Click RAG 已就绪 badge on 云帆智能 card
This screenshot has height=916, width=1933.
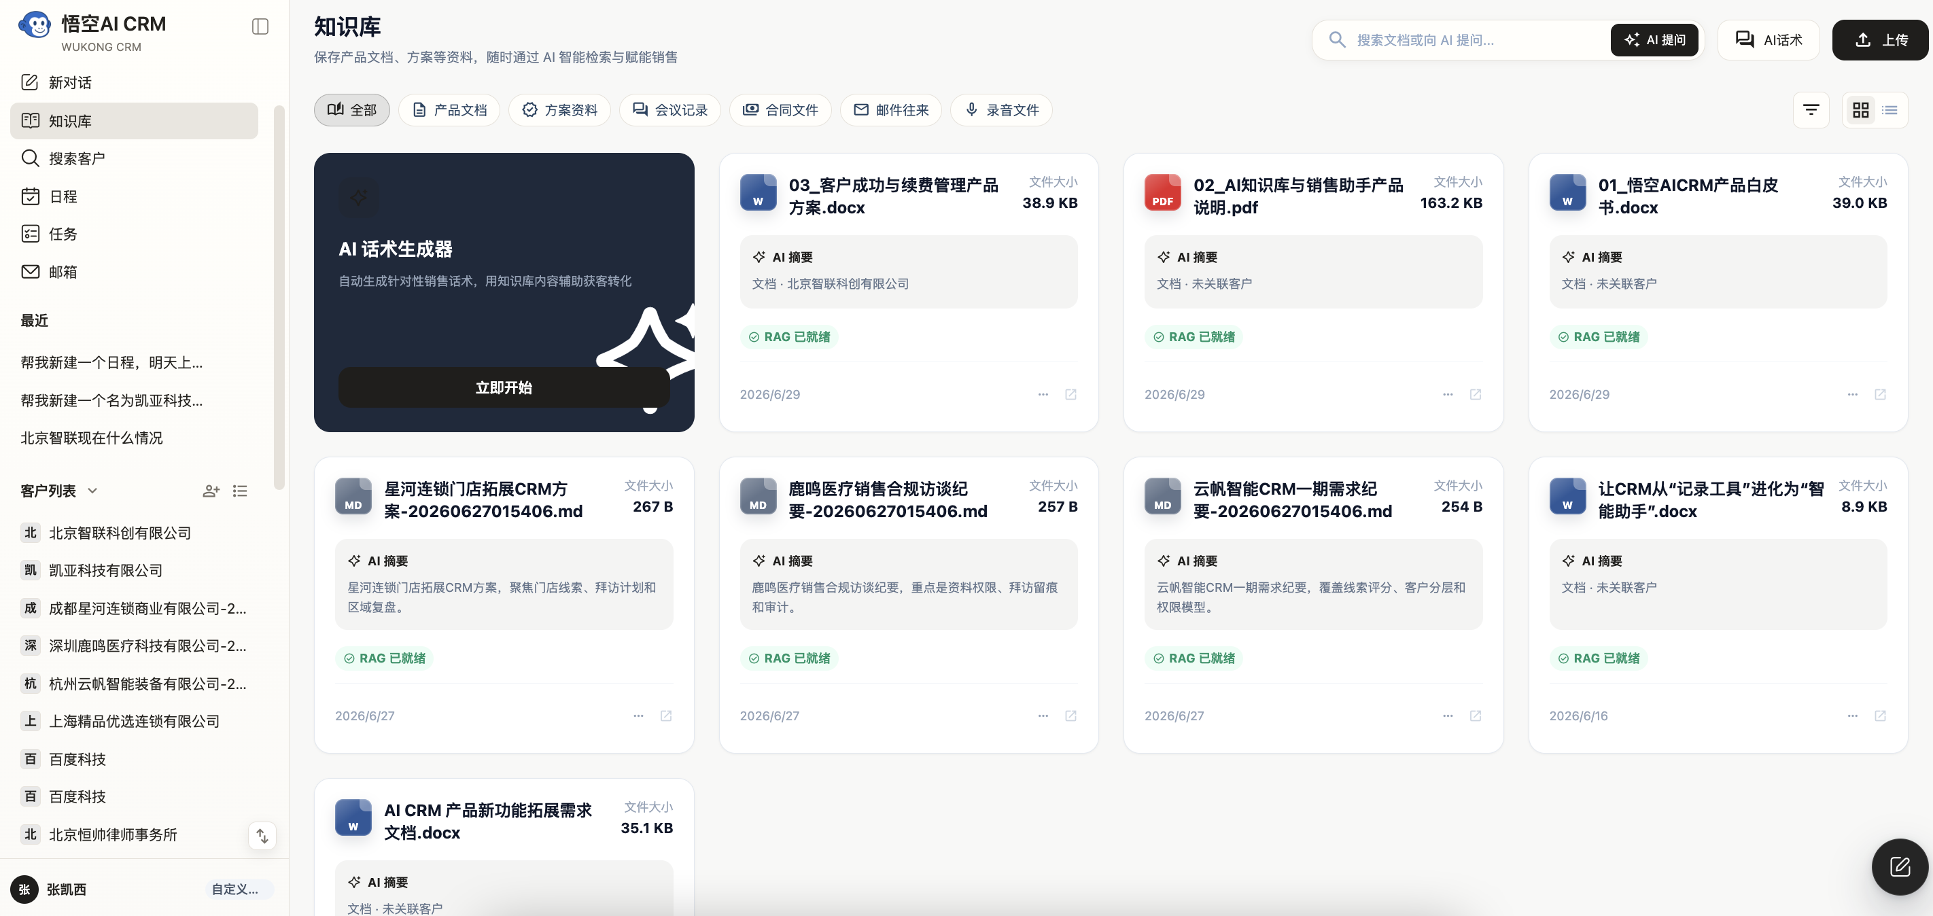[x=1194, y=658]
